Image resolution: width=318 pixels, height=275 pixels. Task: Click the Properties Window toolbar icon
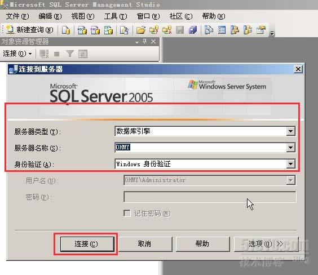261,30
